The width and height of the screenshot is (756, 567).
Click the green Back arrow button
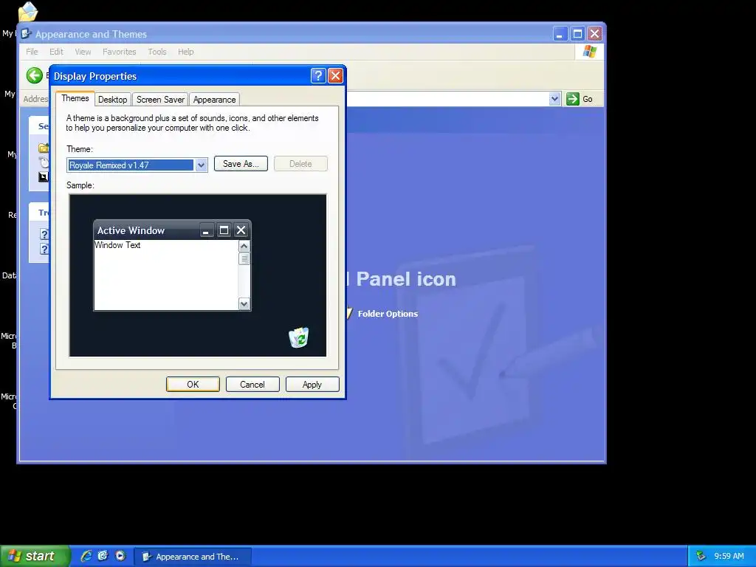[35, 75]
